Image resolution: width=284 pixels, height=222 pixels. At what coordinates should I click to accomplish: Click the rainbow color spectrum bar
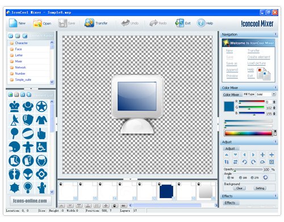coord(248,133)
